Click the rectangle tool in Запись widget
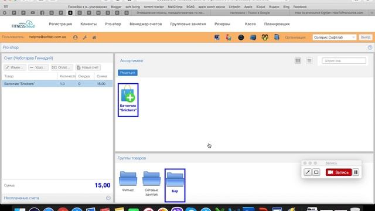Image resolution: width=375 pixels, height=211 pixels. [316, 172]
